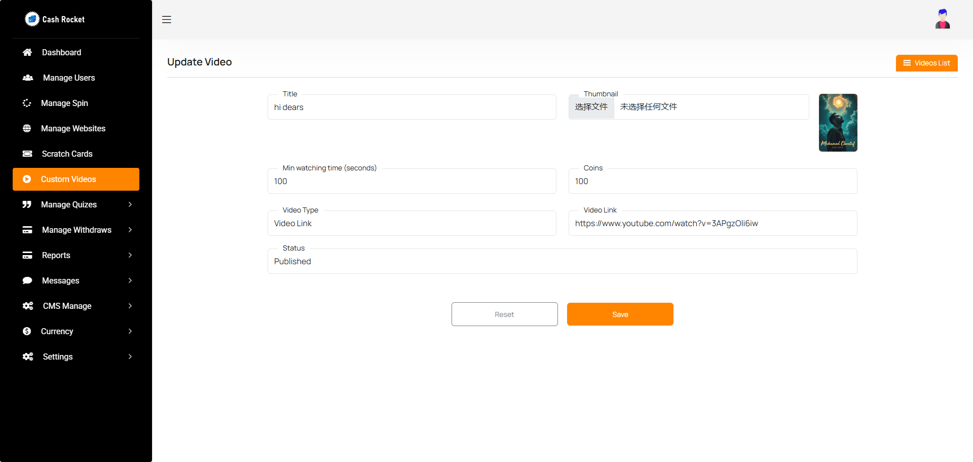Open the Video Type dropdown
Image resolution: width=973 pixels, height=462 pixels.
point(411,224)
